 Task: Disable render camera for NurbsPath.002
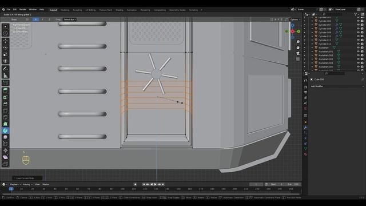point(362,56)
